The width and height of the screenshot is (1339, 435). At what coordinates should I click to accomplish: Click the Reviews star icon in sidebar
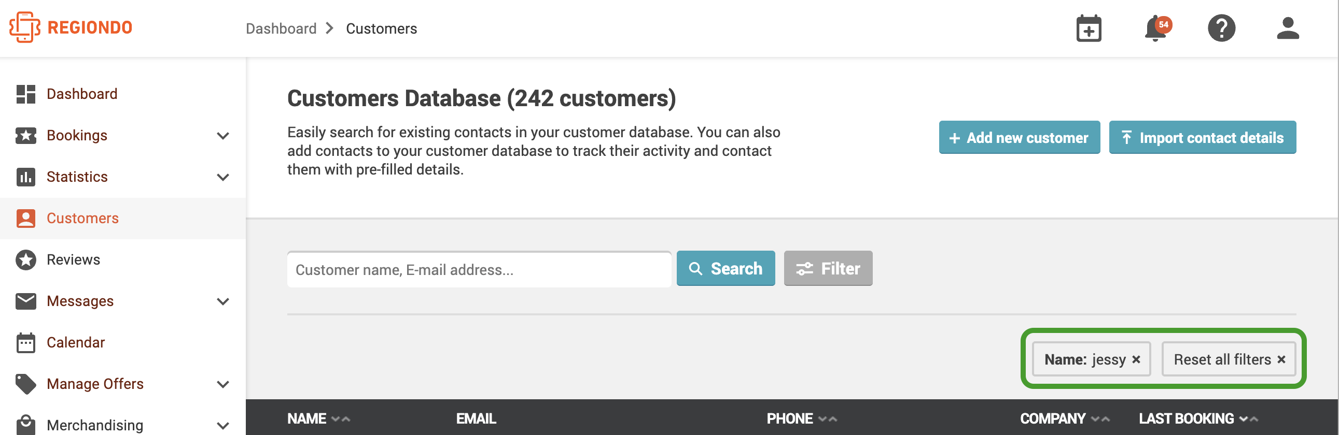25,259
